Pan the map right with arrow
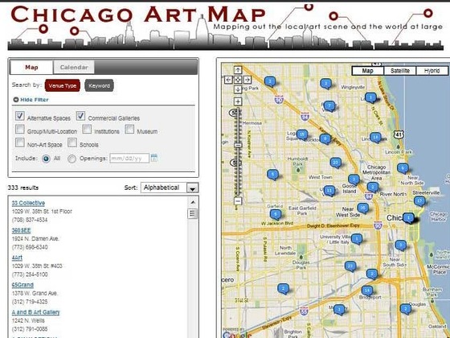 247,80
